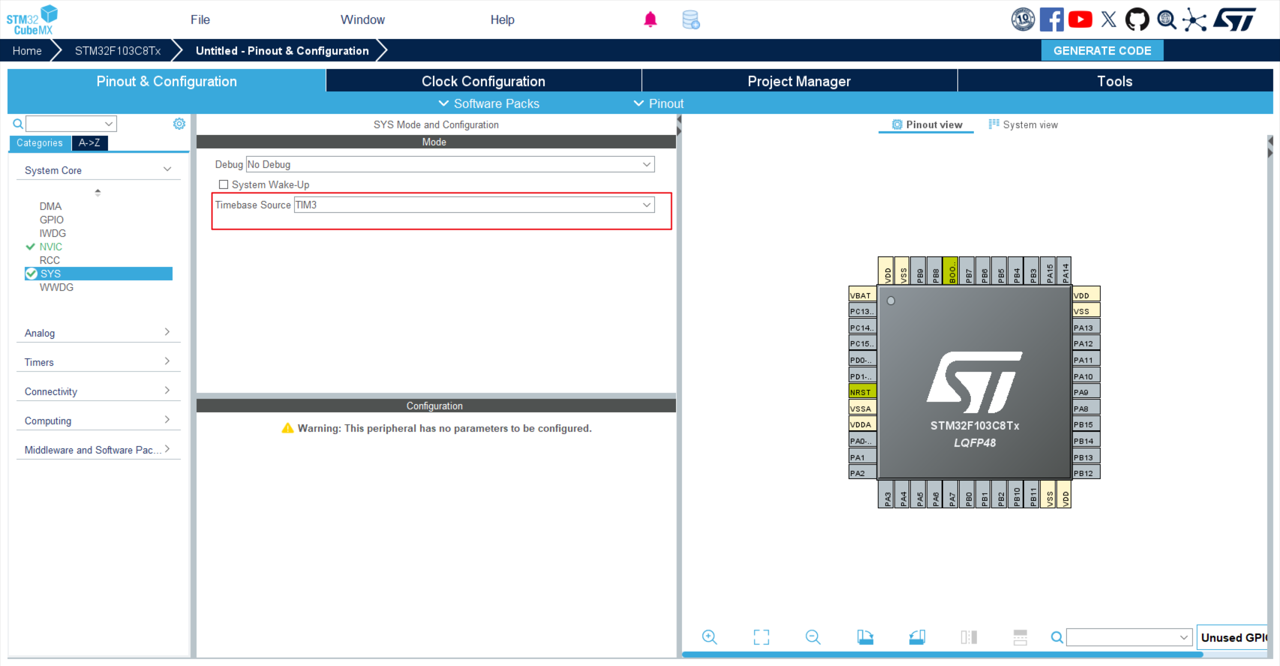The width and height of the screenshot is (1280, 666).
Task: Click the PB12 pin on the chip
Action: click(x=1086, y=473)
